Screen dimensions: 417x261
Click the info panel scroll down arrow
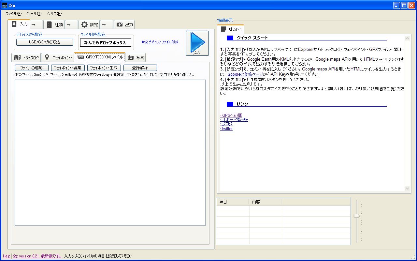coord(407,189)
